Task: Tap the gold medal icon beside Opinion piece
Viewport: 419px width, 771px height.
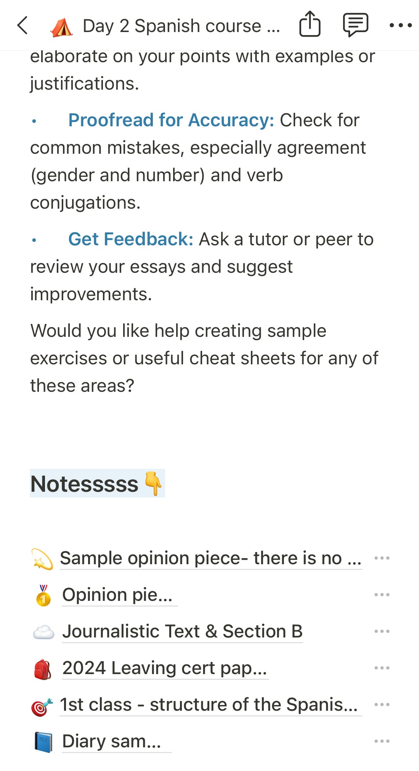Action: (43, 595)
